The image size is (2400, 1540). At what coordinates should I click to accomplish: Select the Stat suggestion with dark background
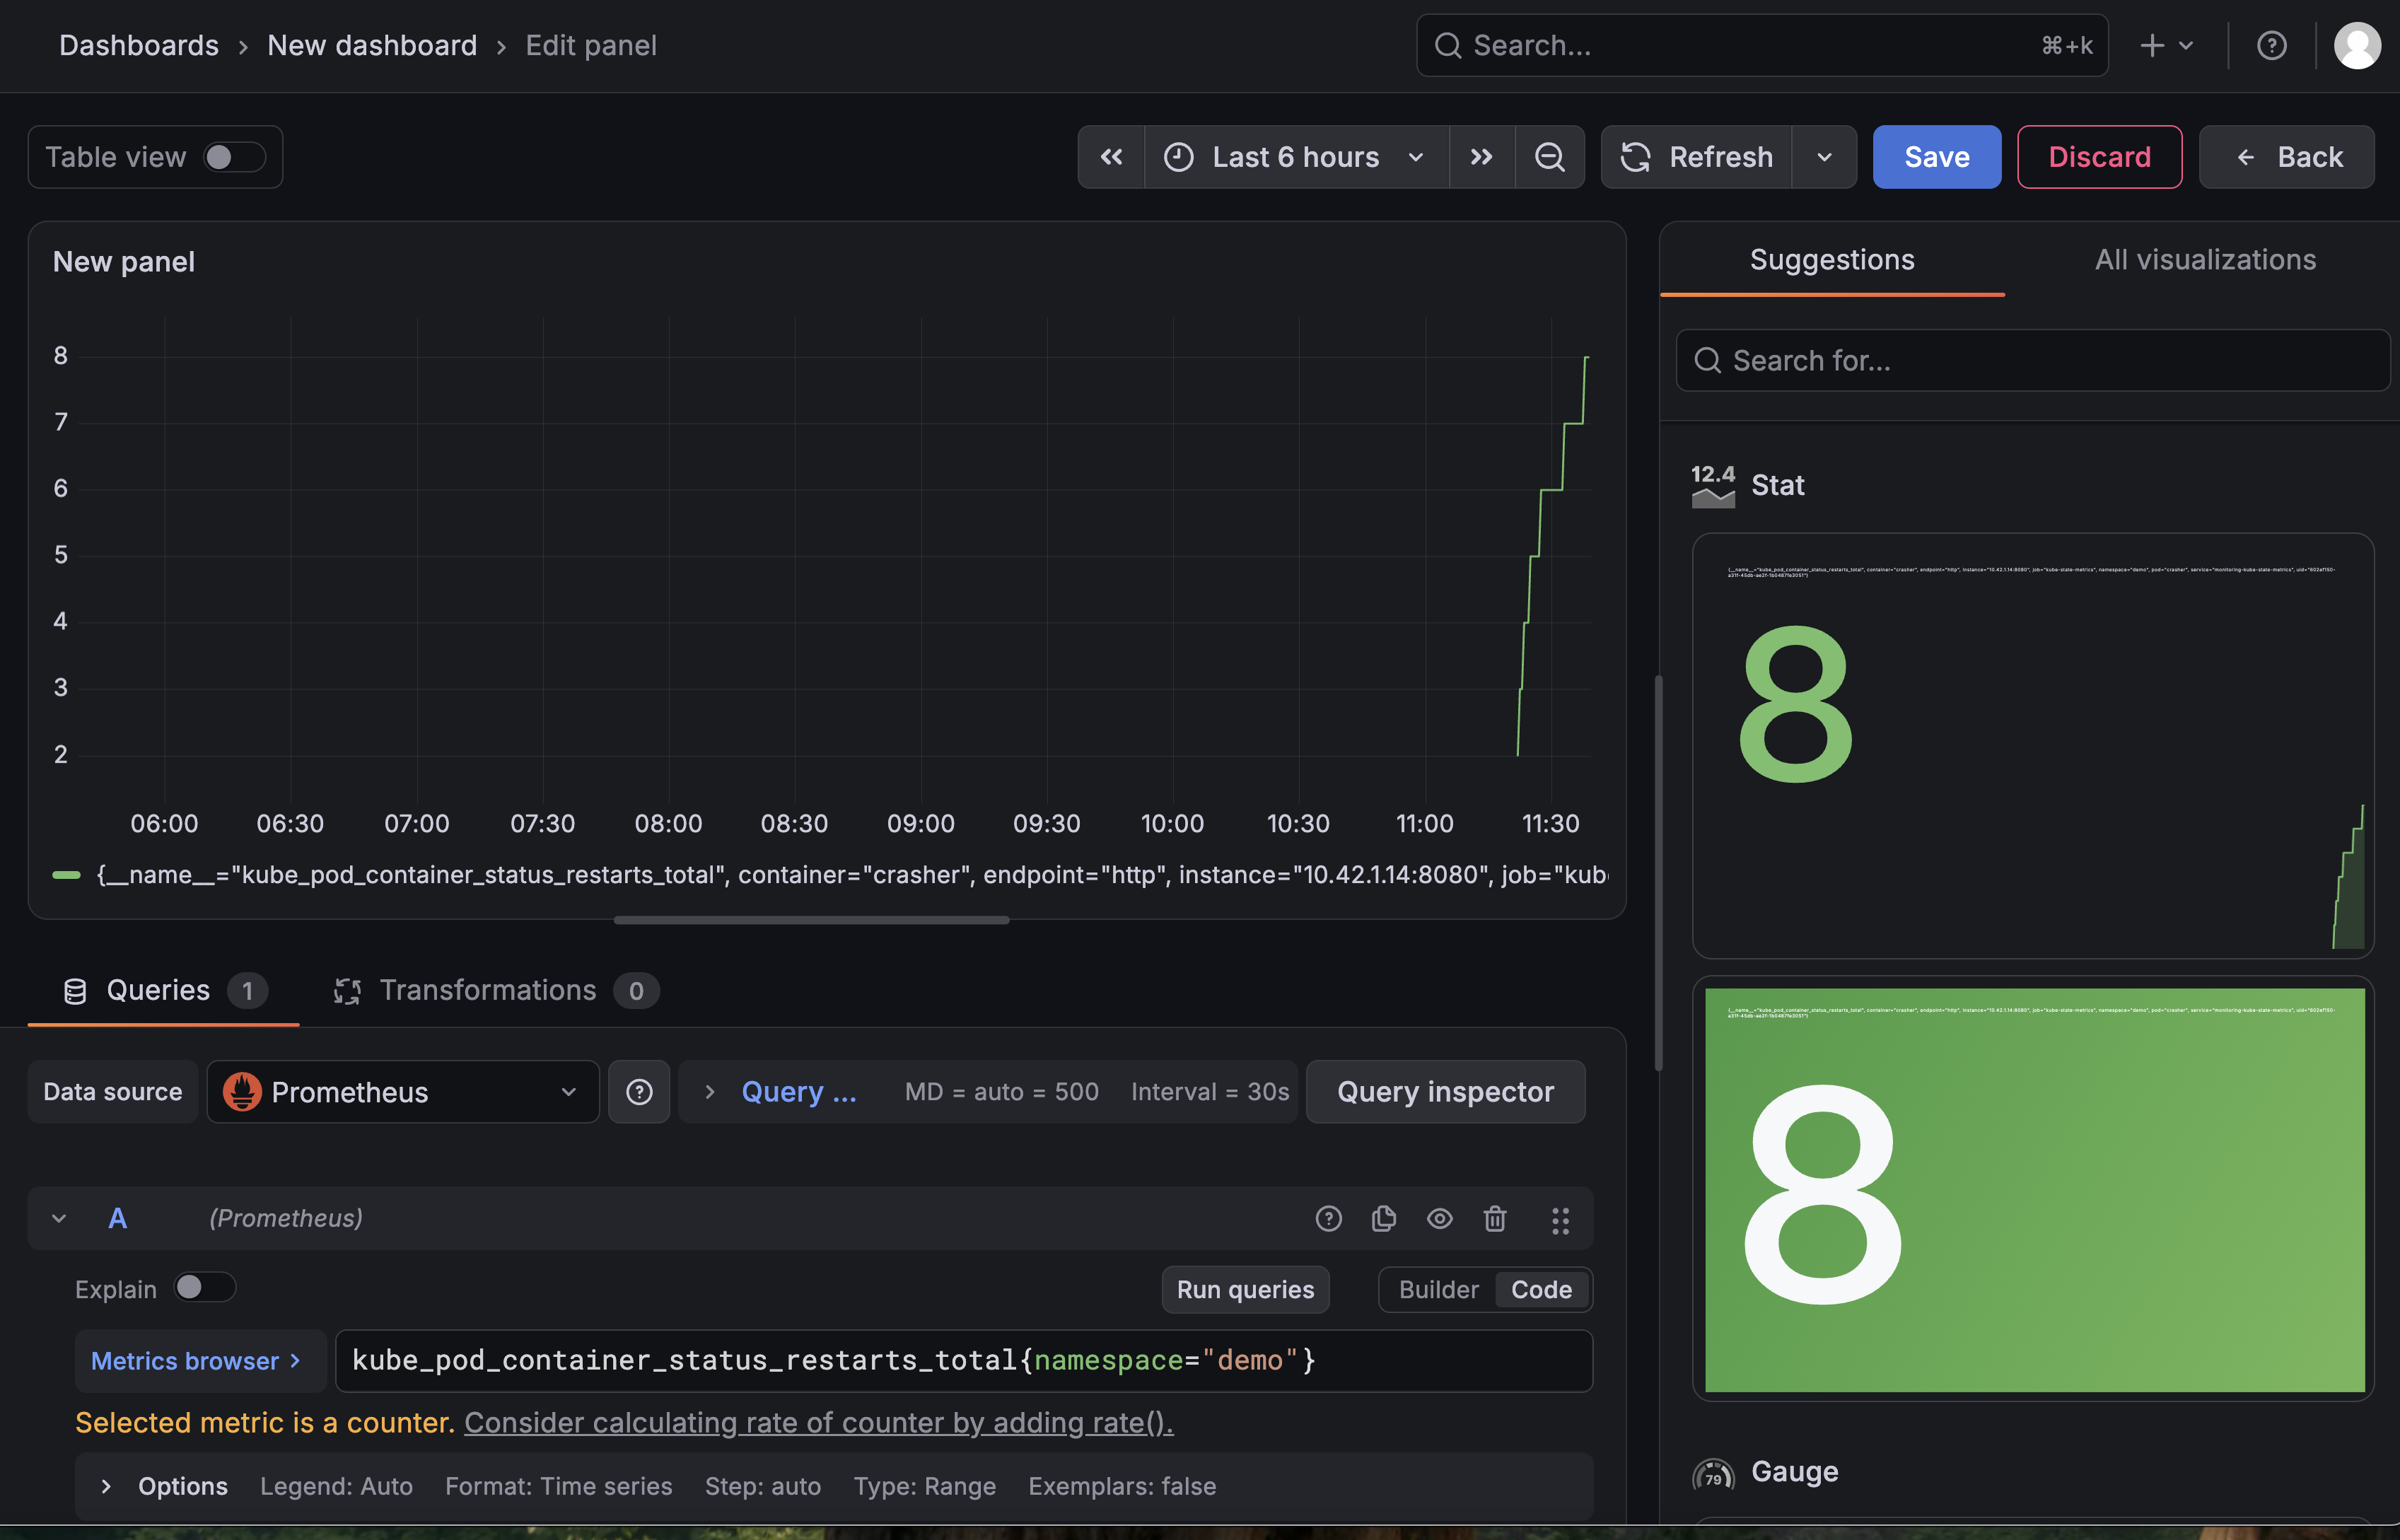(x=2032, y=746)
